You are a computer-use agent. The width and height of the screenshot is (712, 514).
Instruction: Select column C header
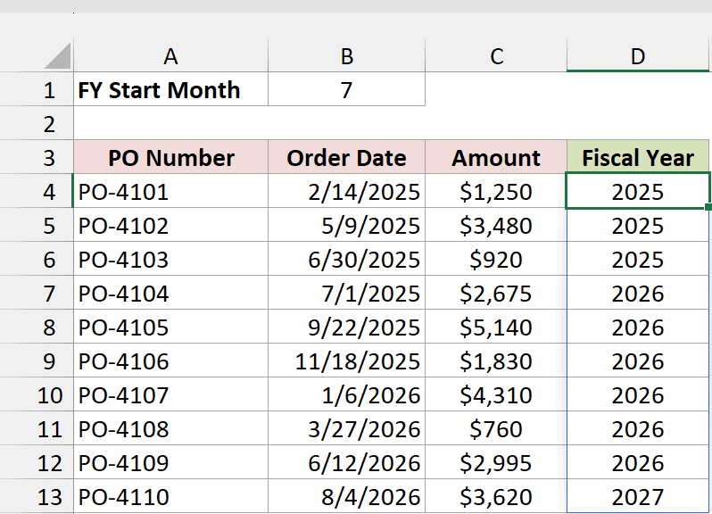[496, 56]
